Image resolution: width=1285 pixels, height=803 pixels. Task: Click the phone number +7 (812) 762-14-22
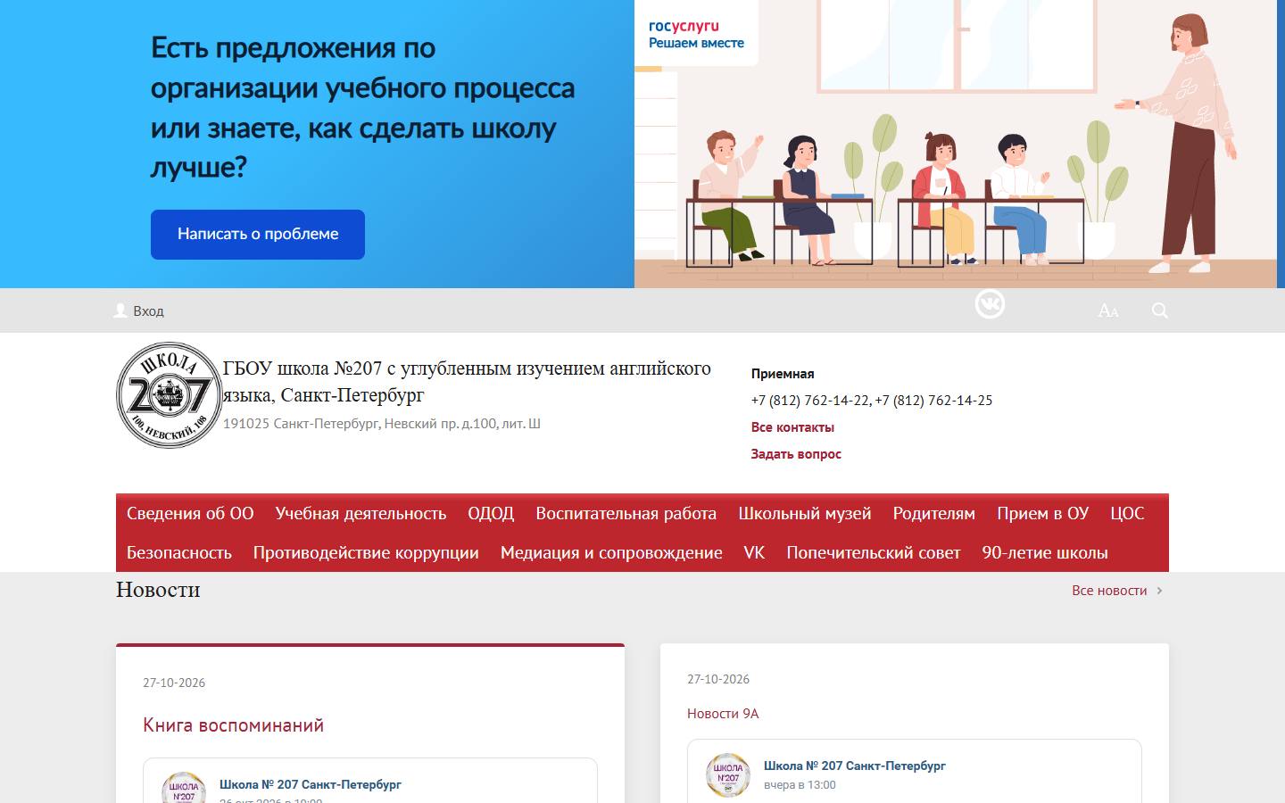(809, 401)
